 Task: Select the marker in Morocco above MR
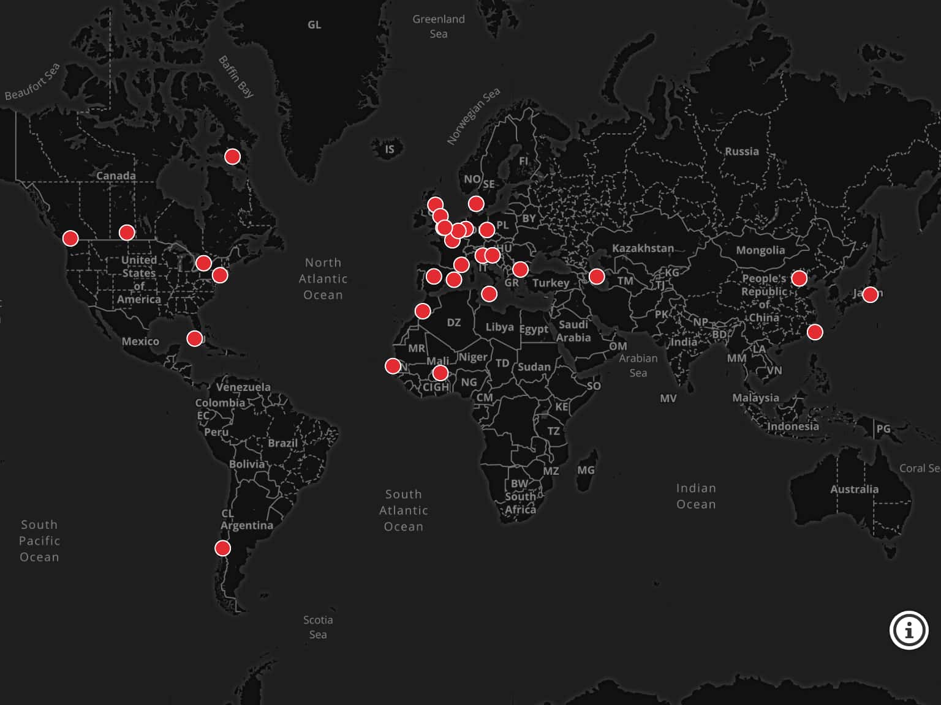point(423,311)
